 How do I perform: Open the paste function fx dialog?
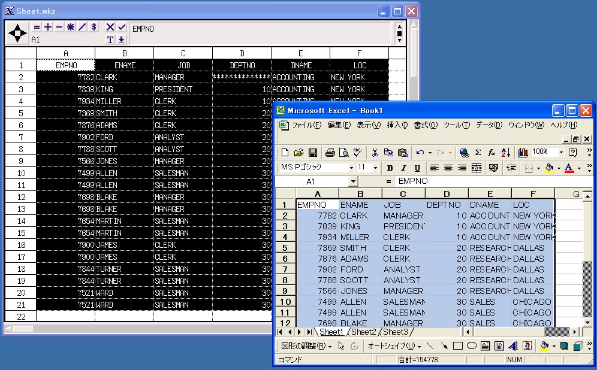tap(492, 153)
